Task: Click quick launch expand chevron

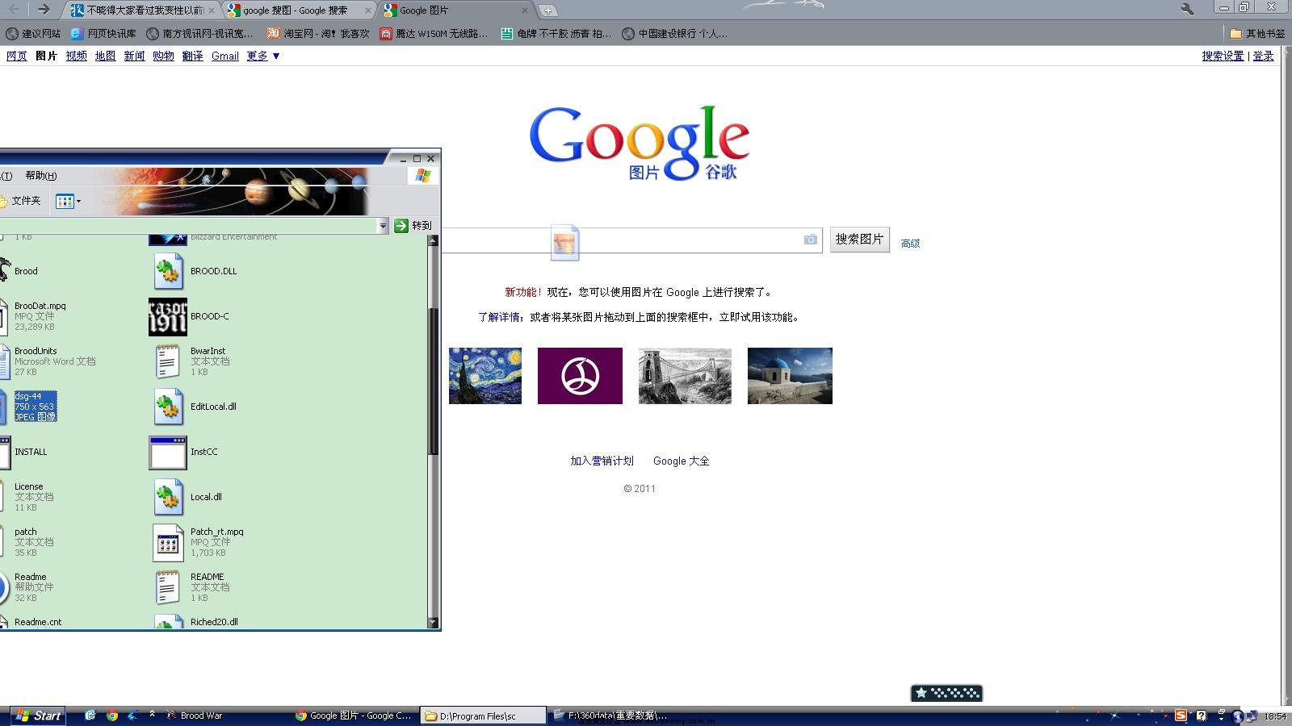Action: (152, 714)
